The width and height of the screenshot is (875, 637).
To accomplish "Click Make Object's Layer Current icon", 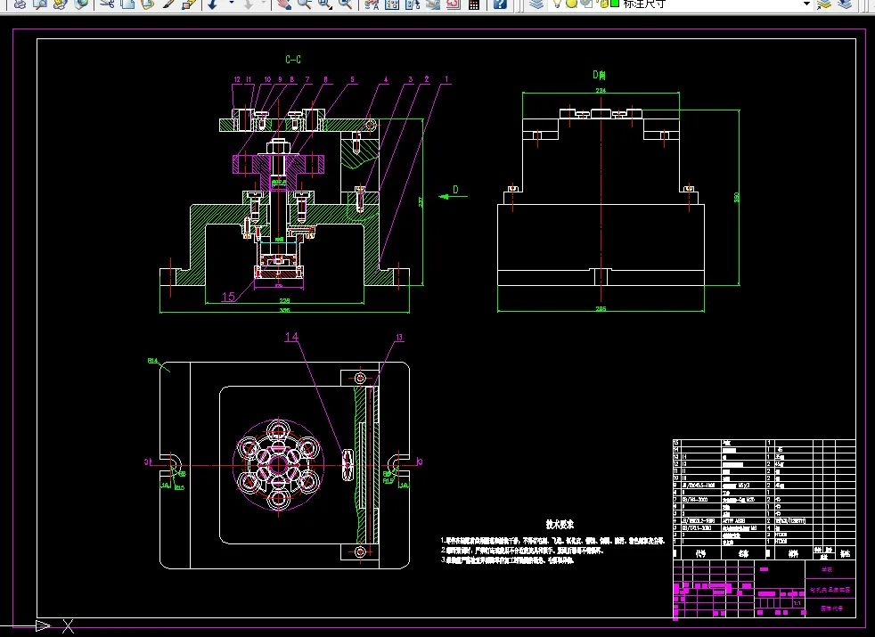I will (x=823, y=4).
